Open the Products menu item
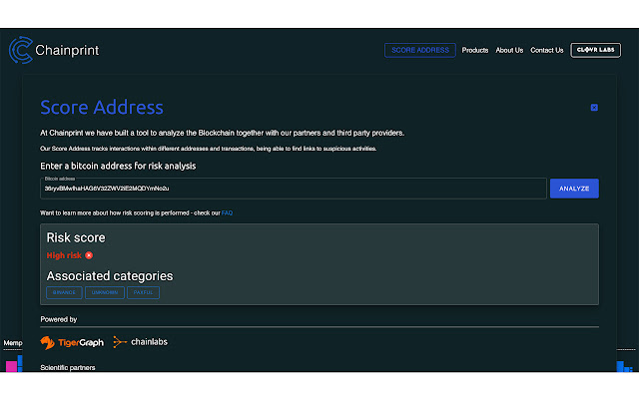 475,50
